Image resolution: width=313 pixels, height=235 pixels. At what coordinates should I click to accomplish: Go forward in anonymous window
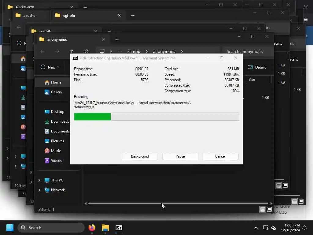[x=57, y=51]
